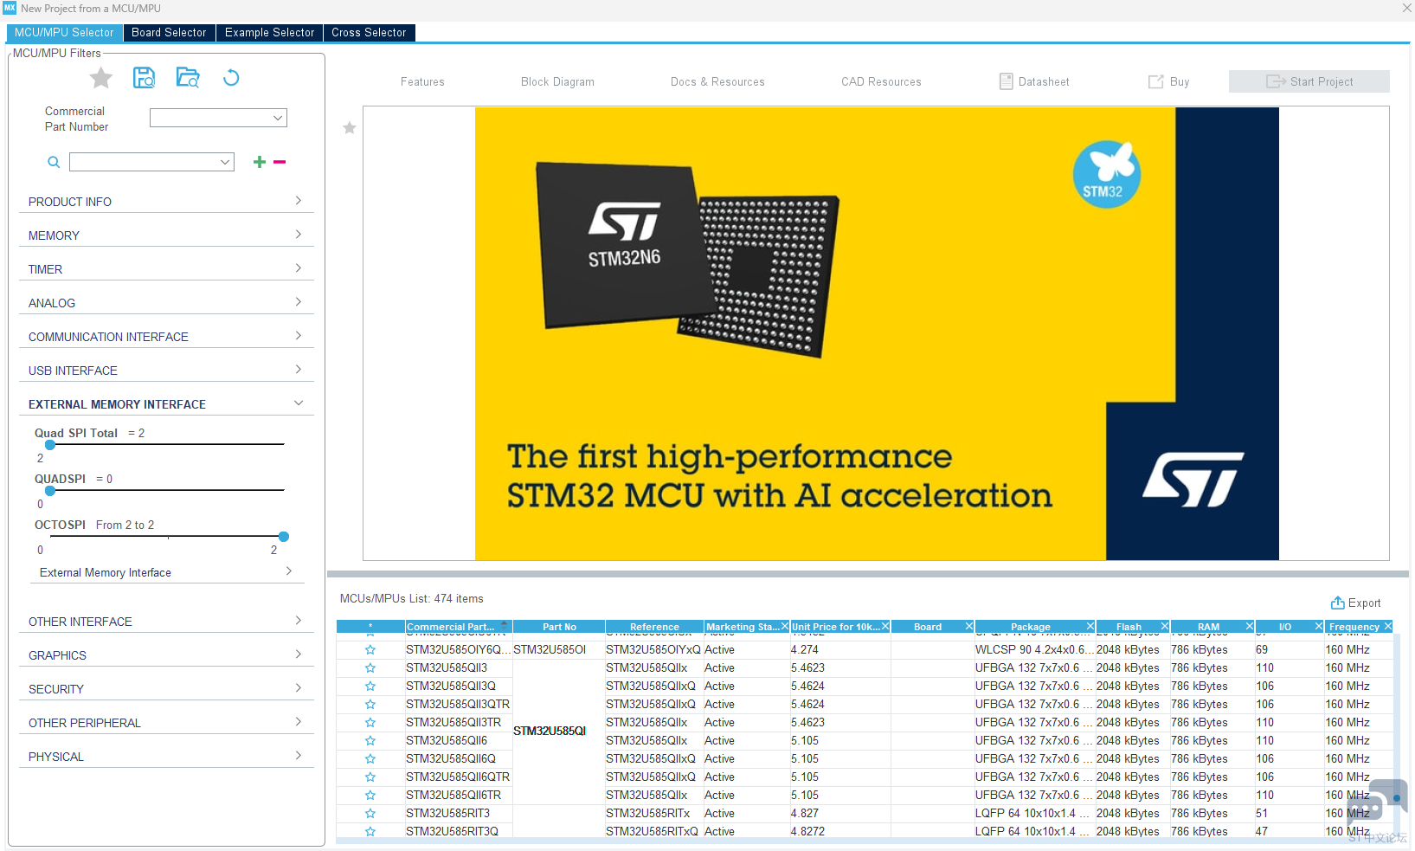1415x851 pixels.
Task: Click the green plus icon beside the search box
Action: coord(259,162)
